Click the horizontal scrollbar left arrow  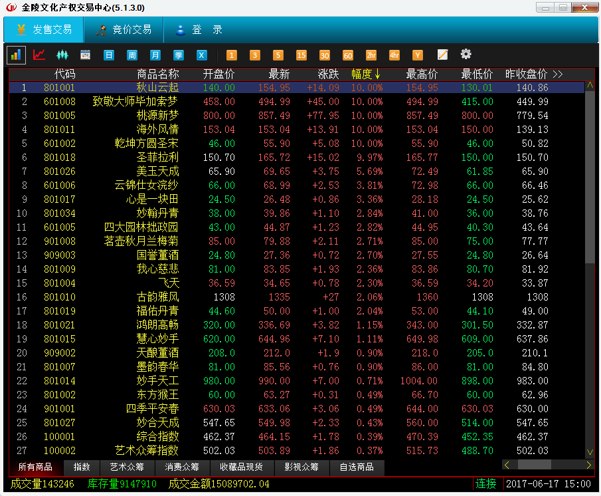(x=507, y=465)
